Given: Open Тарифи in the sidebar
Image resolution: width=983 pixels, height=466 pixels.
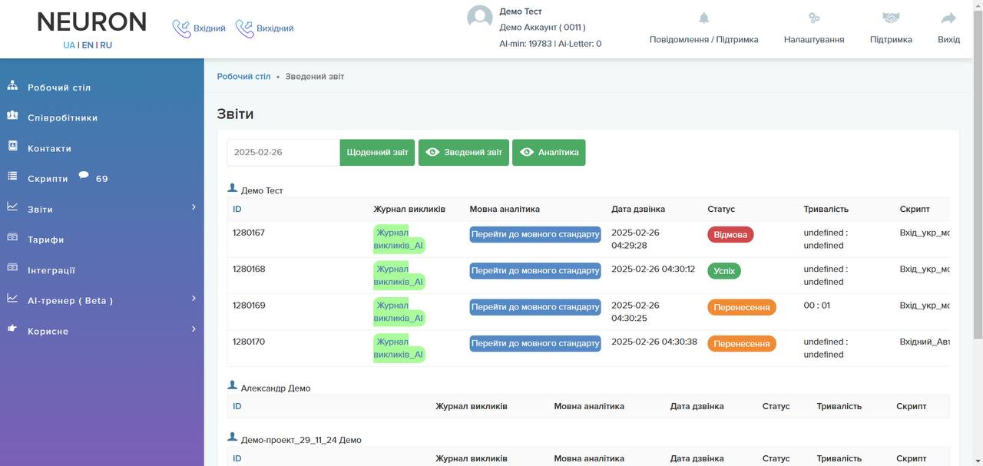Looking at the screenshot, I should pyautogui.click(x=45, y=240).
